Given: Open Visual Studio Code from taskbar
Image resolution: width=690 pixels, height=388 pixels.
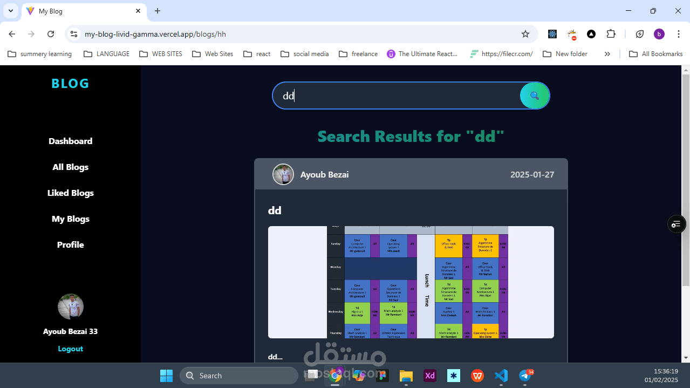Looking at the screenshot, I should coord(501,376).
